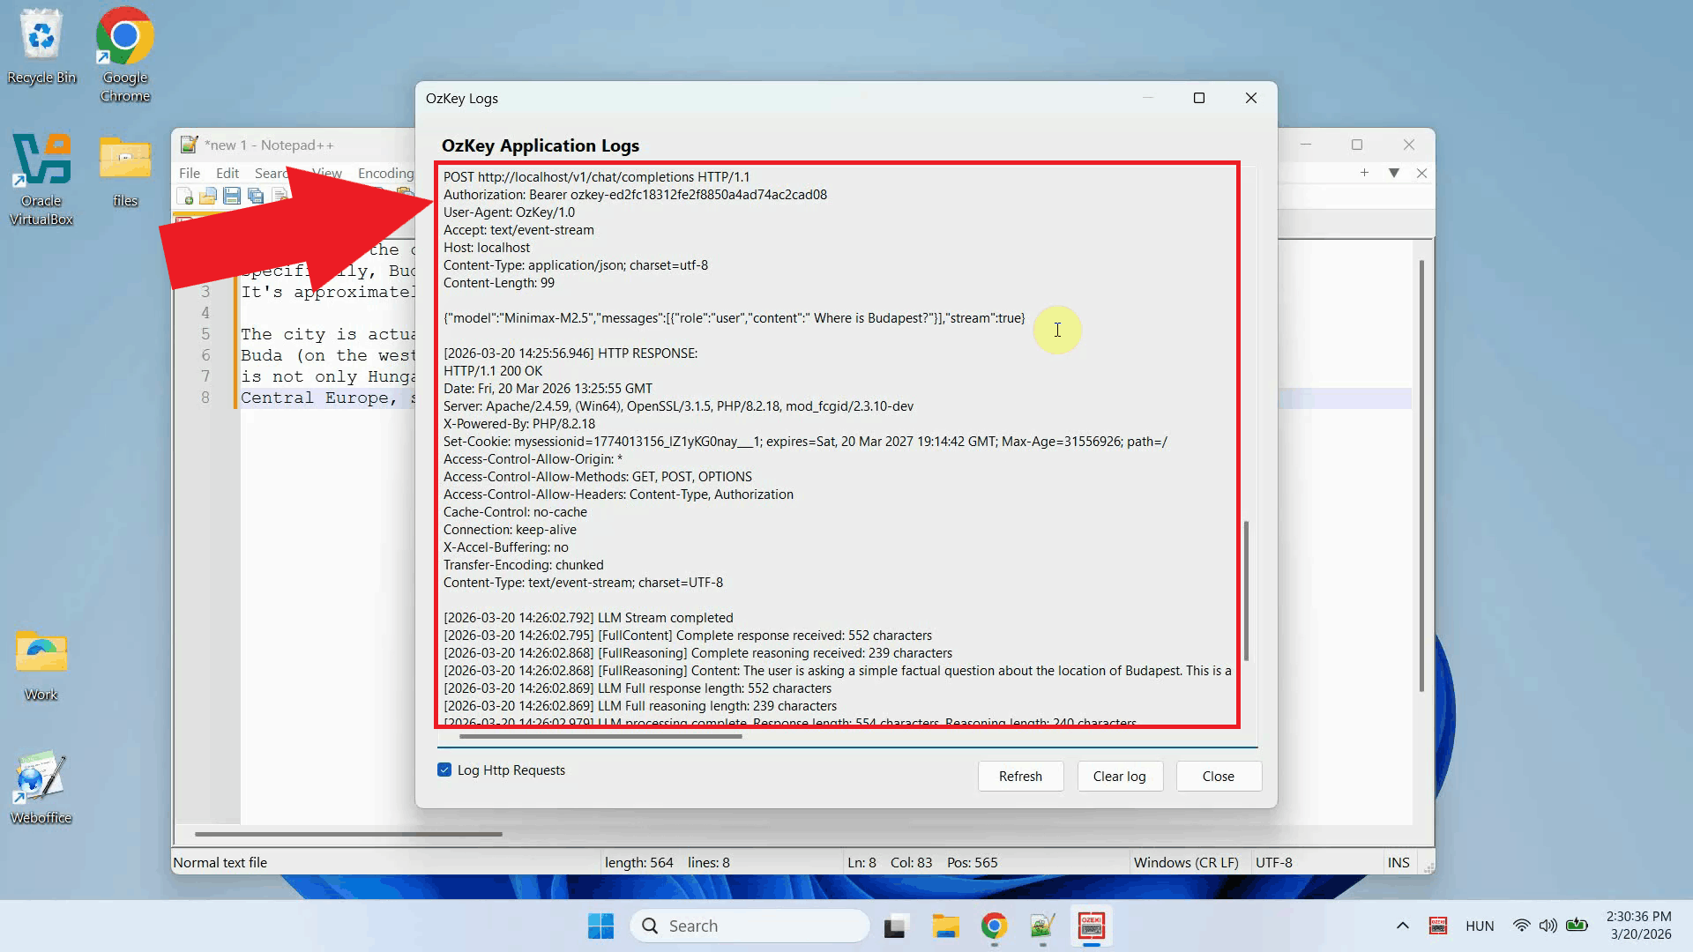Click the log's vertical scrollbar thumb

tap(1246, 591)
